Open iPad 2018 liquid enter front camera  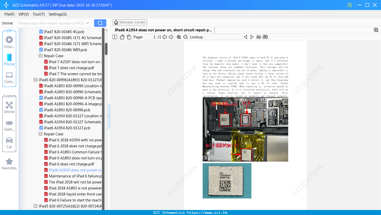(x=73, y=194)
